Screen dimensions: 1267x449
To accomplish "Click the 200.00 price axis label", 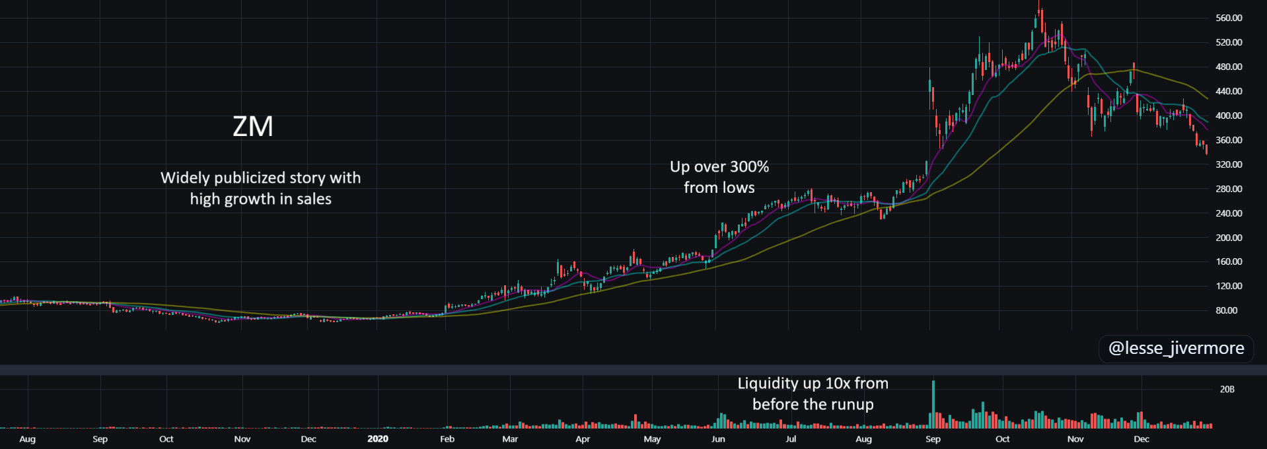I will pyautogui.click(x=1229, y=238).
